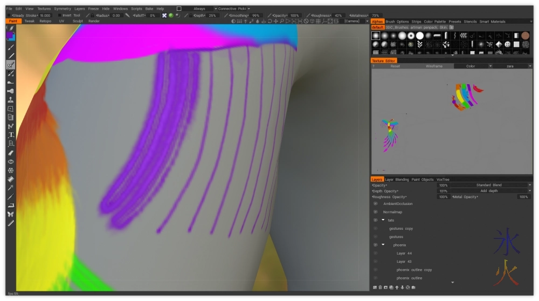Viewport: 539px width, 301px height.
Task: Click Wireframe button in Texture Editor
Action: 434,66
